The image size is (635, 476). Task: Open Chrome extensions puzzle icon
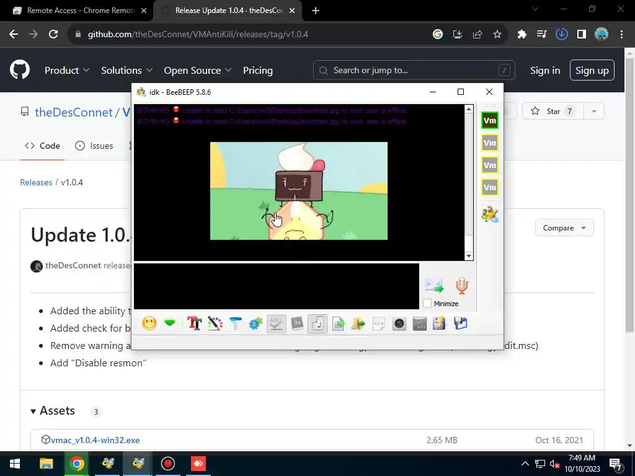[522, 35]
